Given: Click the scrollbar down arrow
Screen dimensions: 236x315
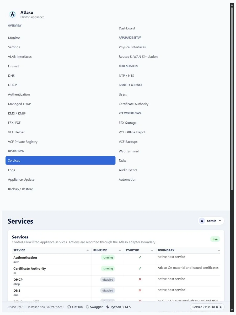Looking at the screenshot, I should (x=232, y=310).
